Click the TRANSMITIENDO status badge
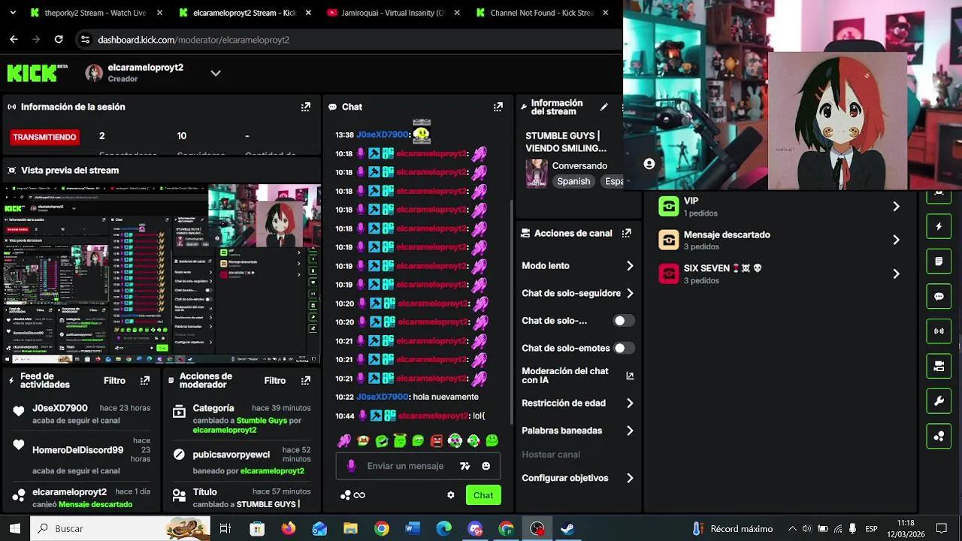 tap(44, 137)
